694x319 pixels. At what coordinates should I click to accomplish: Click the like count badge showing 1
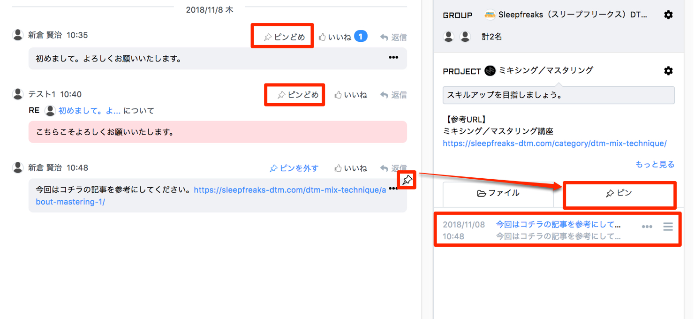(361, 36)
